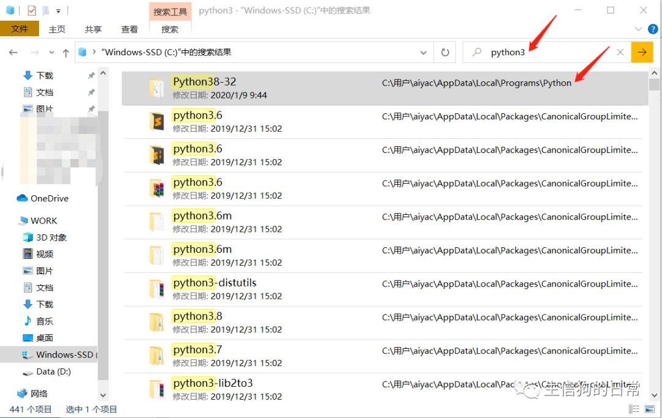The width and height of the screenshot is (662, 418).
Task: Run the search with the orange arrow button
Action: click(x=642, y=52)
